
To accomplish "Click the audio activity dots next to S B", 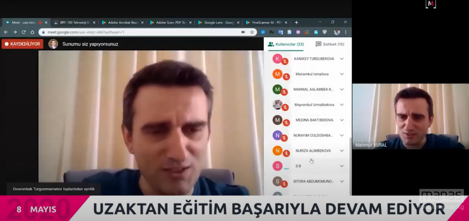I will [x=286, y=168].
